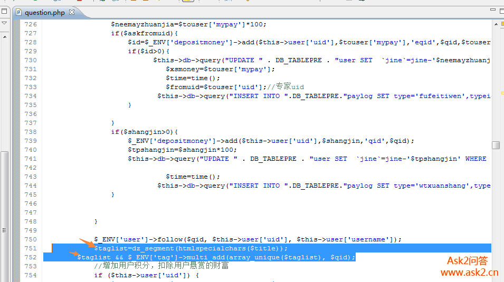Click the www.ask2.cn watermark link

pos(469,273)
